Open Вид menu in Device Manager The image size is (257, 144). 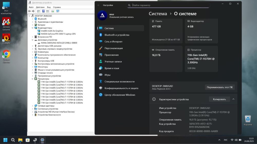49,7
